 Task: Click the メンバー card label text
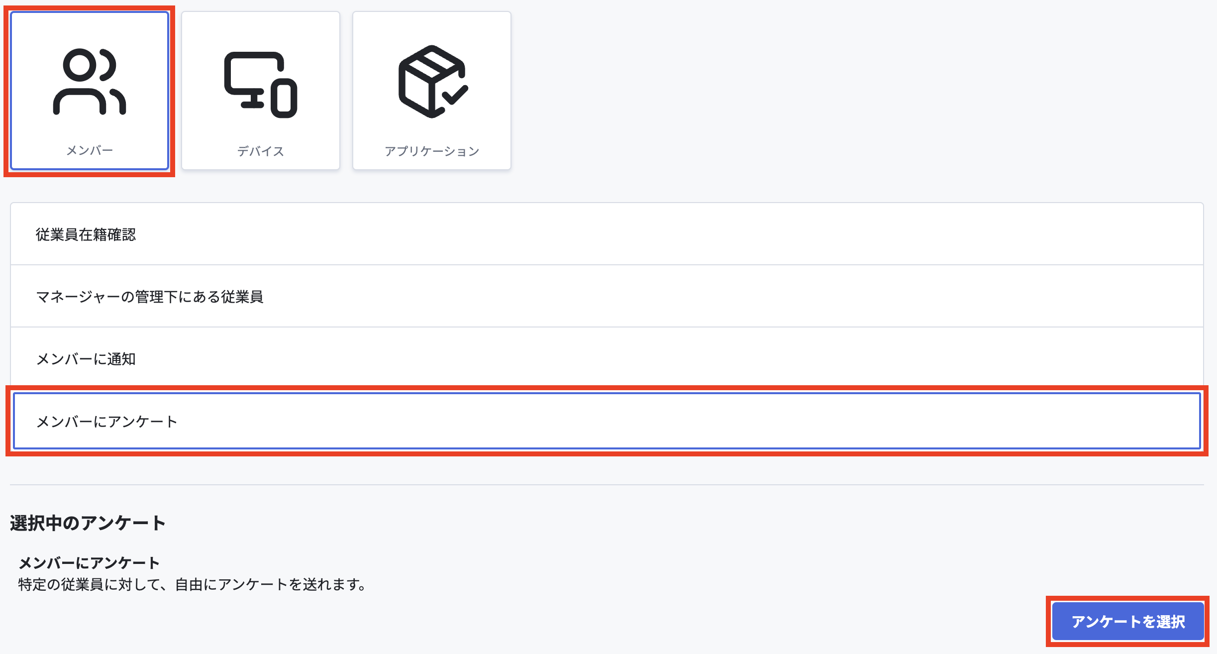click(x=90, y=150)
